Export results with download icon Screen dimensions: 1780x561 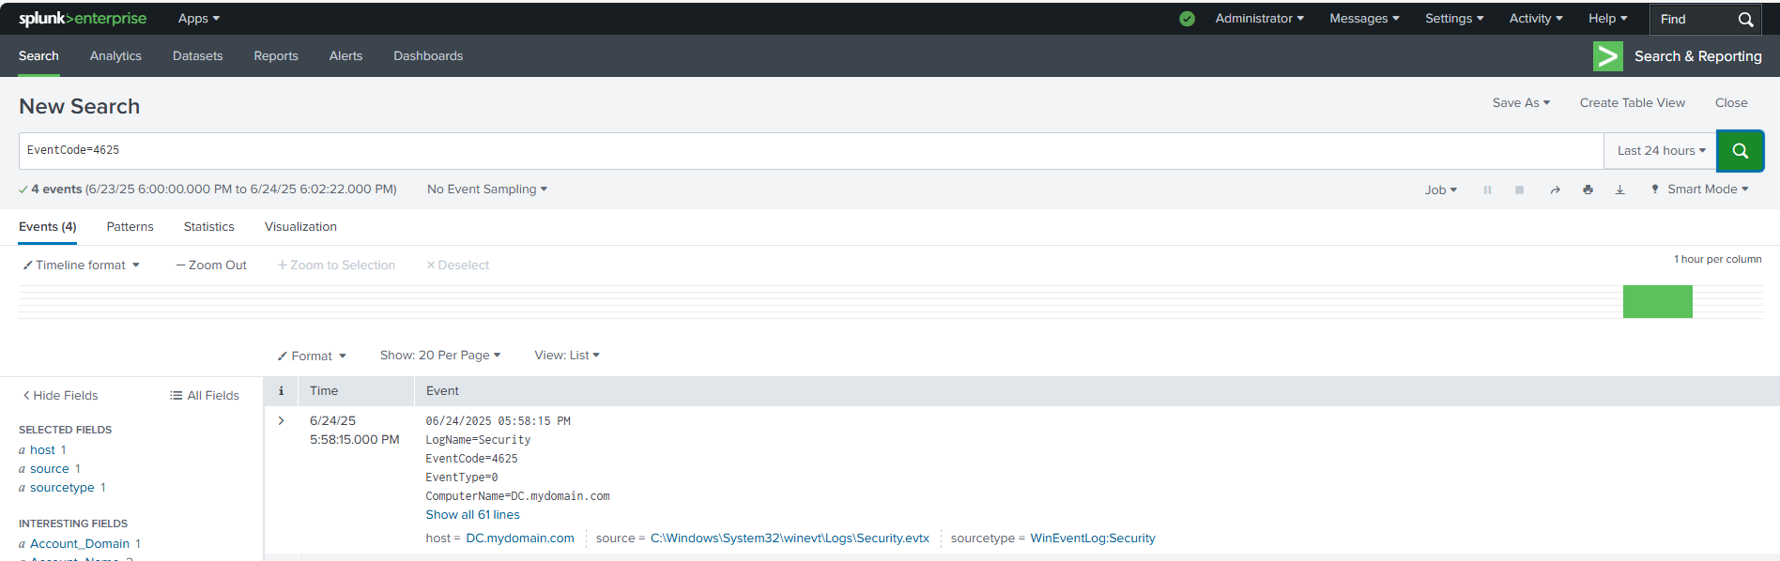point(1619,190)
